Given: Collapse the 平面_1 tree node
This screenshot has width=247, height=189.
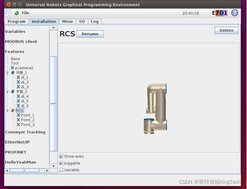Looking at the screenshot, I should pos(8,73).
